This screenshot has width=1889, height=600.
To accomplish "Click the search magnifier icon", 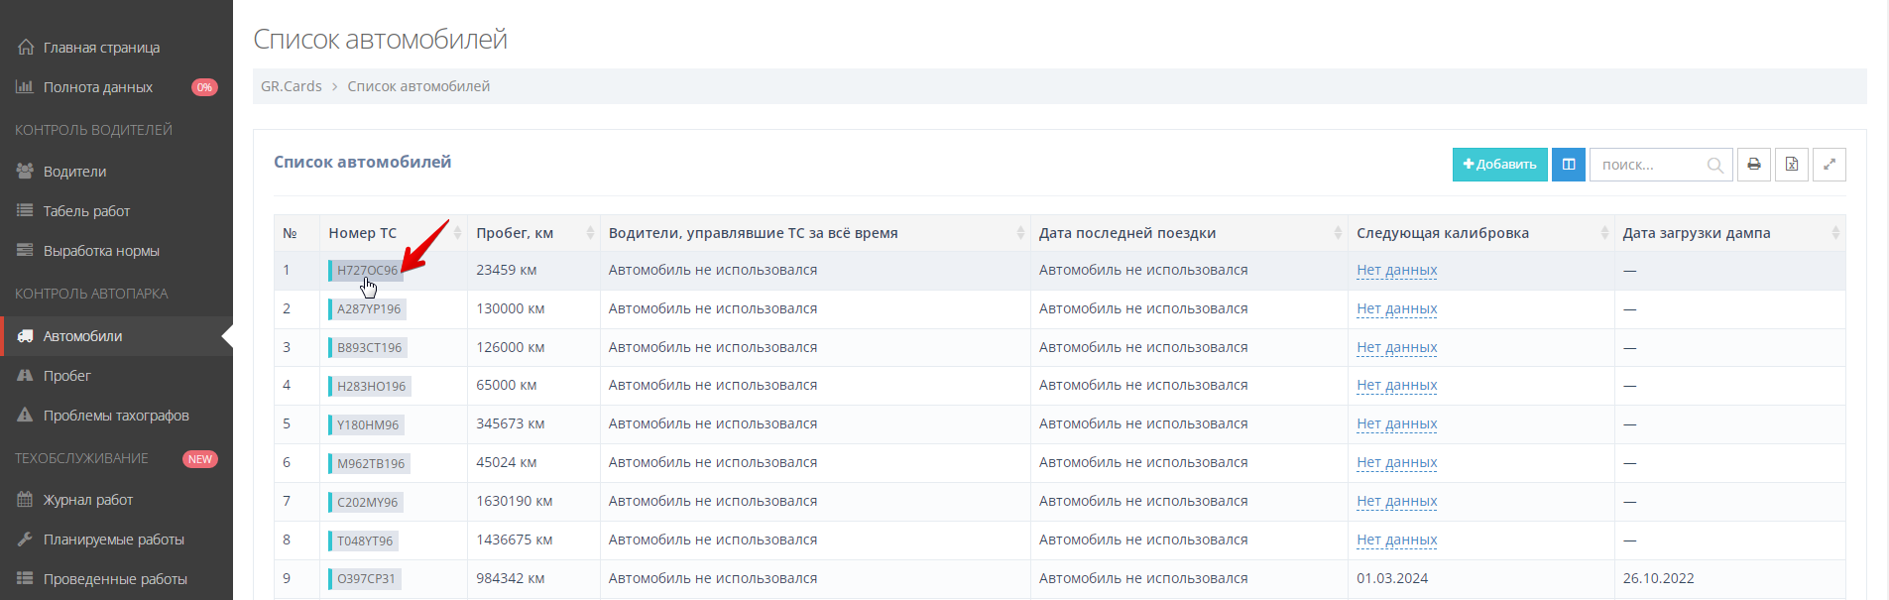I will click(1714, 166).
